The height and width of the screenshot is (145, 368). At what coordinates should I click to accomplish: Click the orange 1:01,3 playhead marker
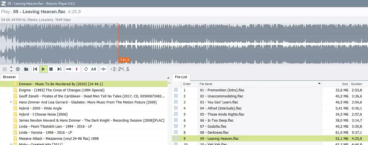(124, 60)
